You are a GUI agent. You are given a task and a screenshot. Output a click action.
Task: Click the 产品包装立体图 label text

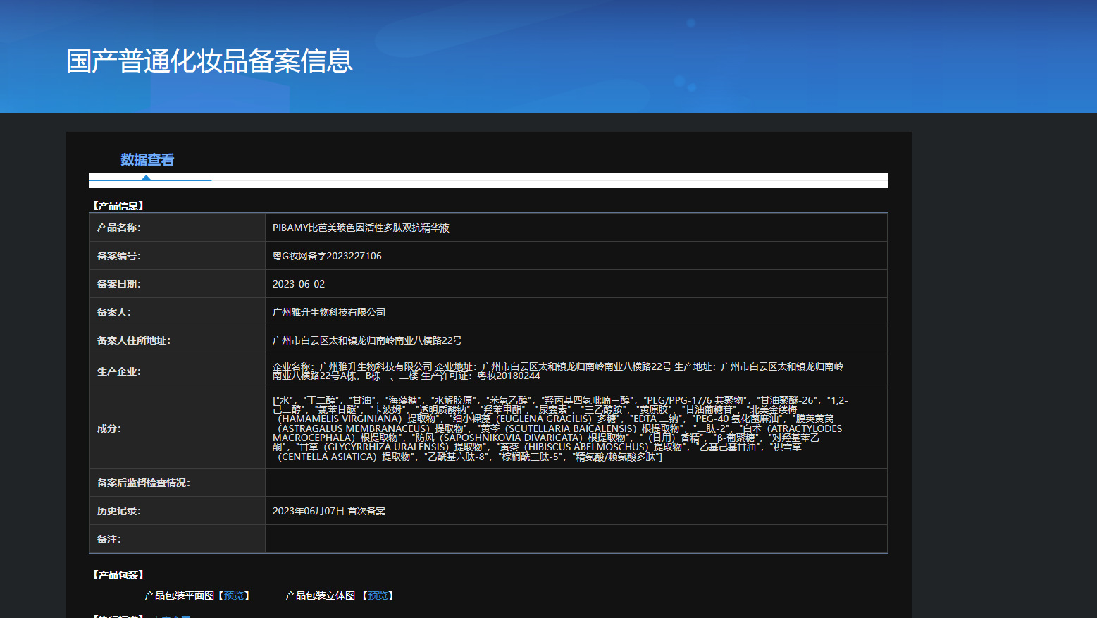tap(321, 595)
